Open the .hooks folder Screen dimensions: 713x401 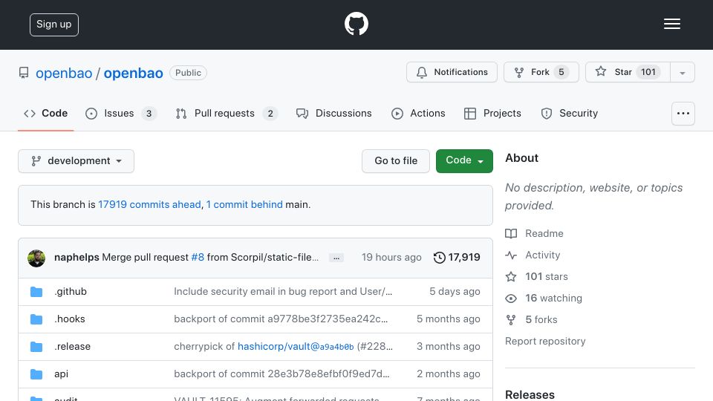70,319
